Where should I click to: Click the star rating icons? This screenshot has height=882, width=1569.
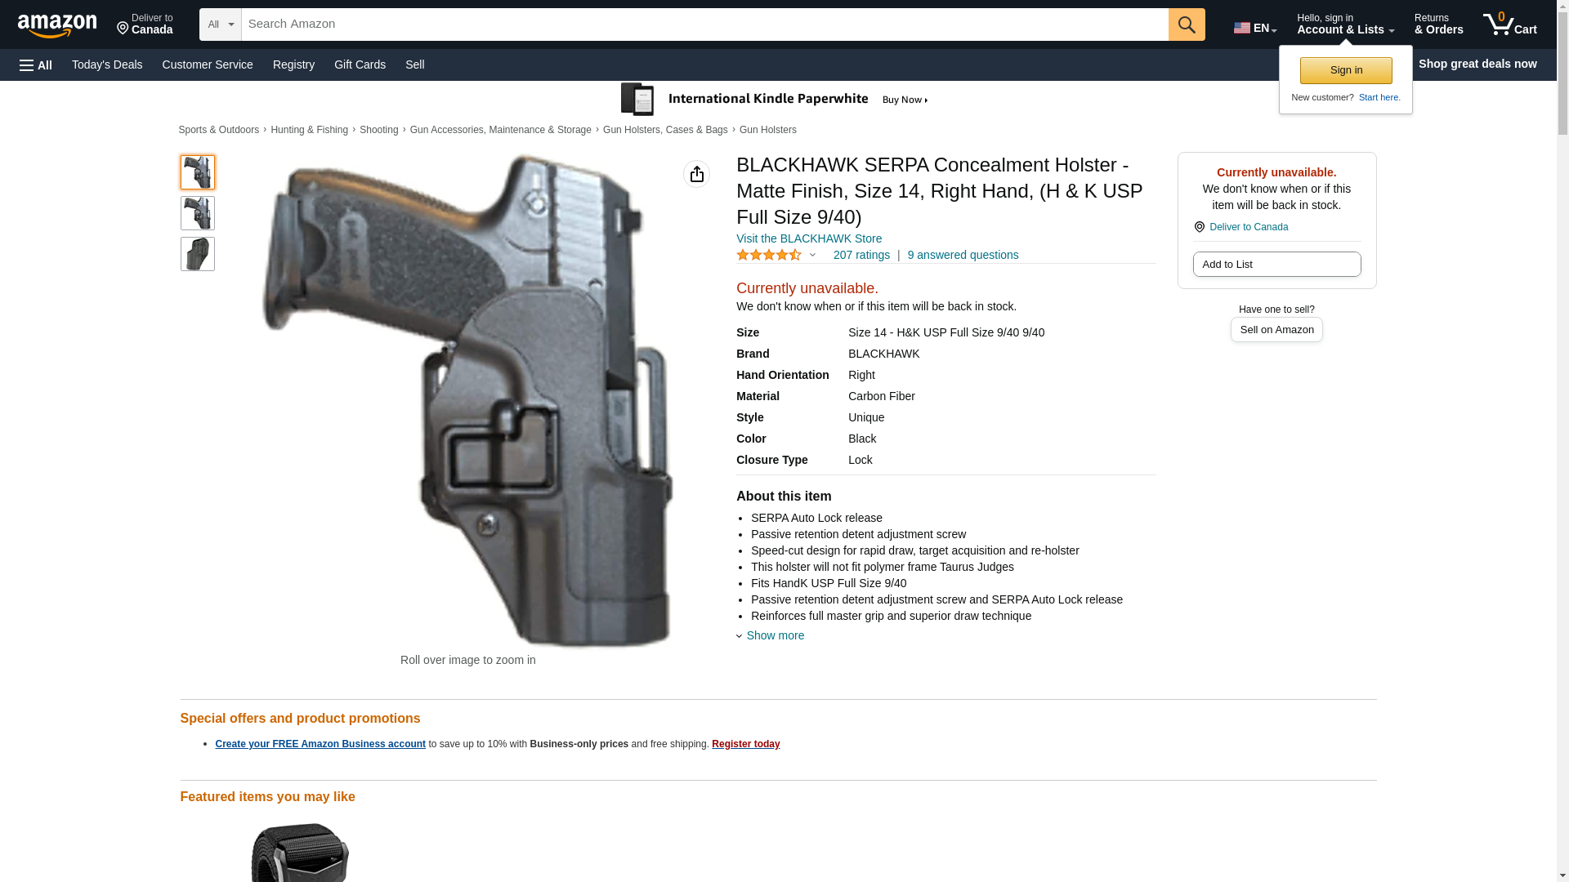pos(769,255)
